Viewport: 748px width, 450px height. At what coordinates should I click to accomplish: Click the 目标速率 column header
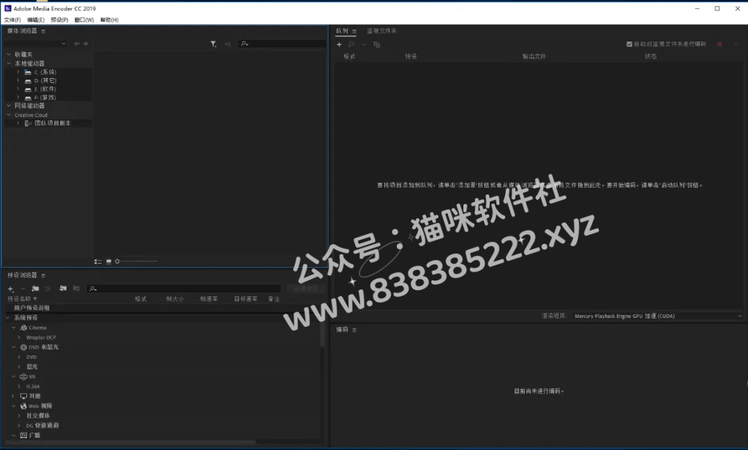point(246,299)
